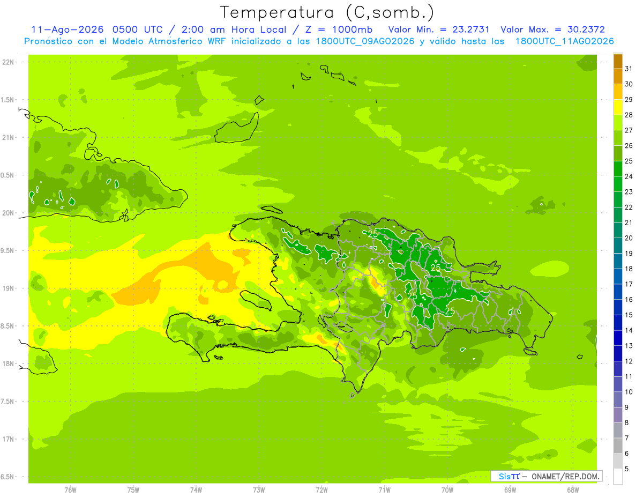
Task: Select the "11-Ago-2026" date text
Action: [x=68, y=29]
